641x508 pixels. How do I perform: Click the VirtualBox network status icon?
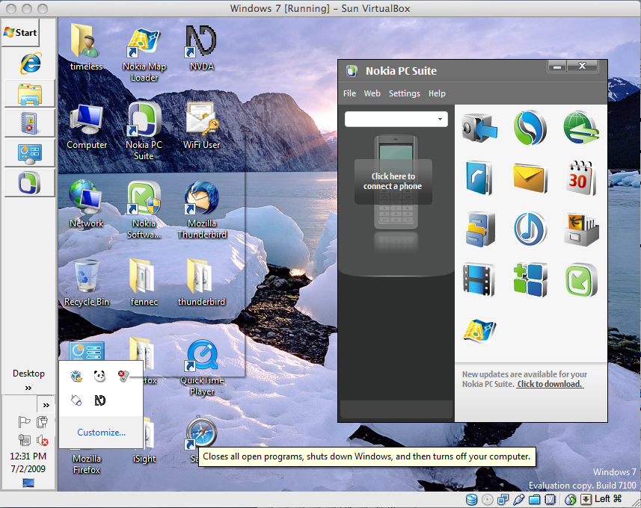tap(503, 500)
